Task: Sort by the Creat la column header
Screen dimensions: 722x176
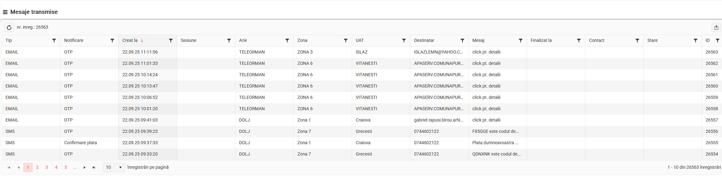Action: pos(130,41)
